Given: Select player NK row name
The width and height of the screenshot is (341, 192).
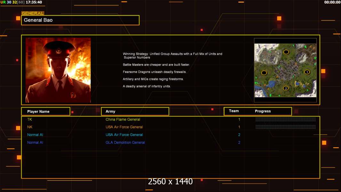Looking at the screenshot, I should [x=30, y=127].
